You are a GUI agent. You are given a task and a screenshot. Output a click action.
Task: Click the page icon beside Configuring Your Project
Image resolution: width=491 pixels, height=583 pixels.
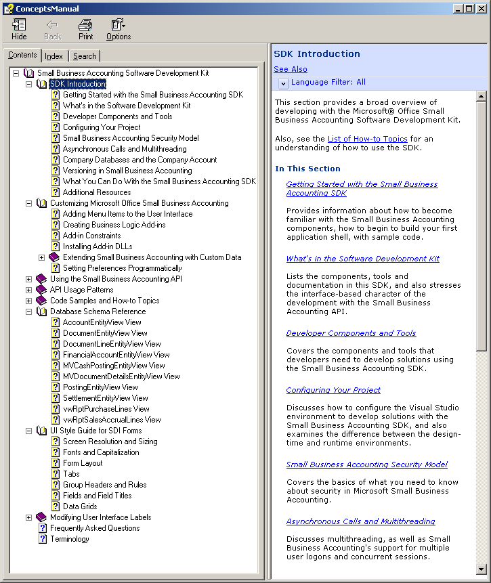(56, 127)
